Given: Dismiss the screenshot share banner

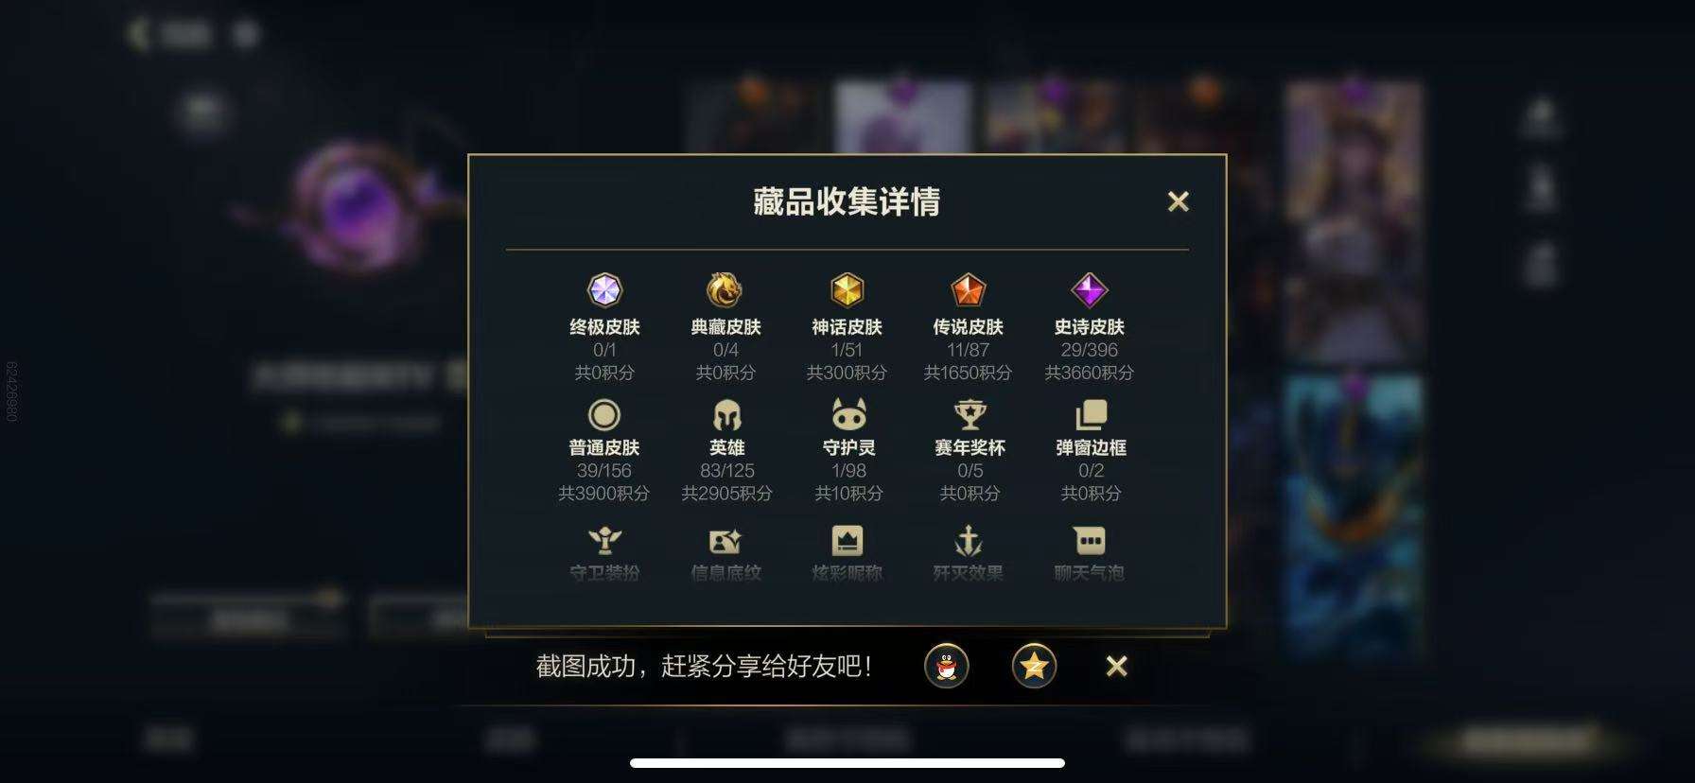Looking at the screenshot, I should point(1116,666).
